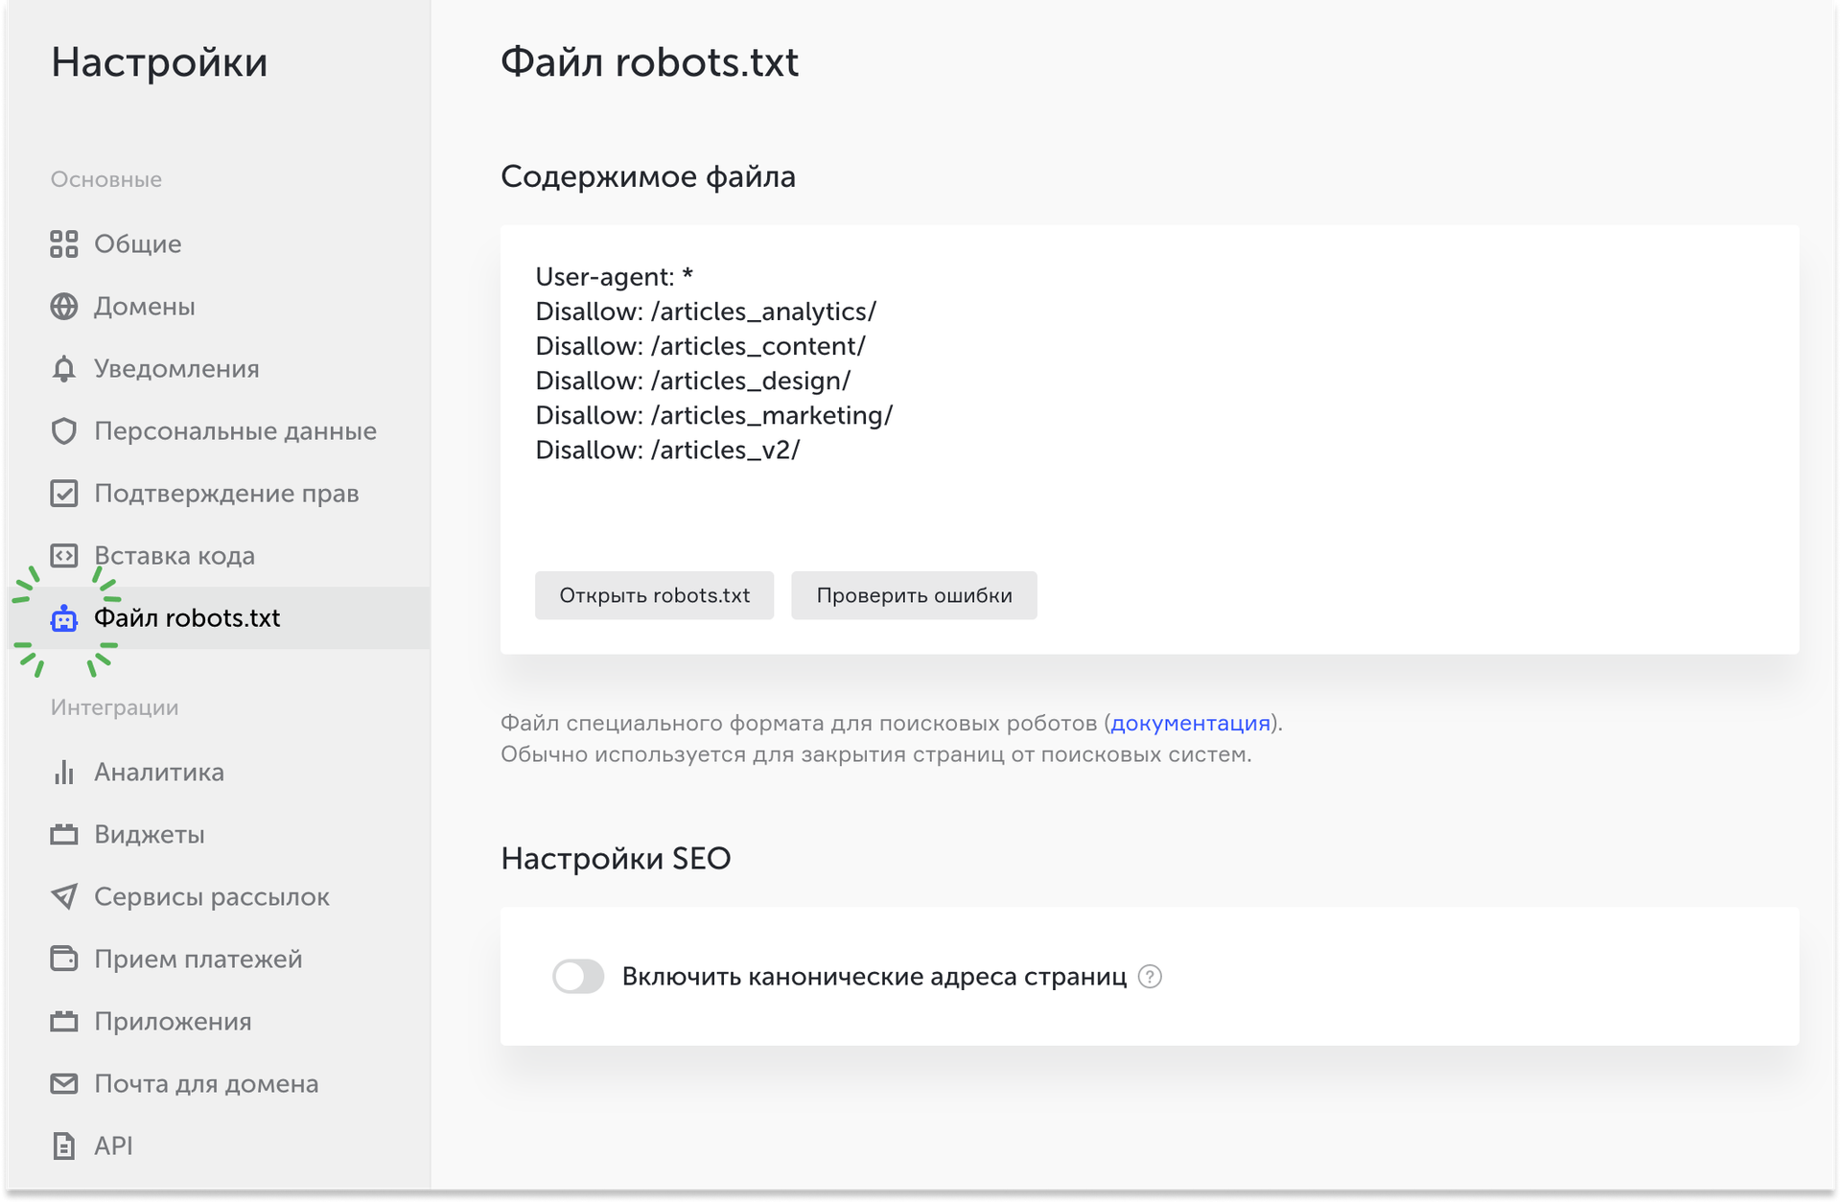Image resolution: width=1841 pixels, height=1203 pixels.
Task: Select Персональные данные in the sidebar
Action: click(219, 431)
